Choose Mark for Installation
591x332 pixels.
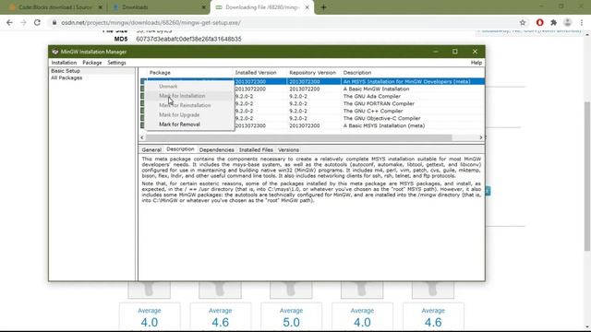tap(182, 96)
